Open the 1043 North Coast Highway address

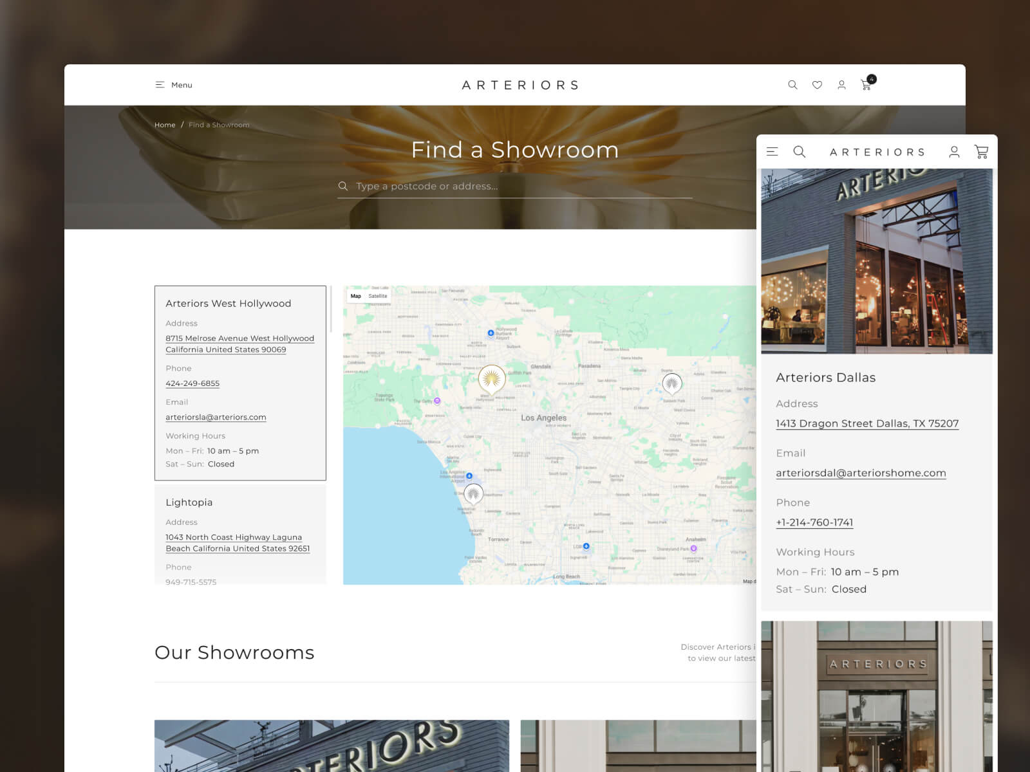pos(238,543)
